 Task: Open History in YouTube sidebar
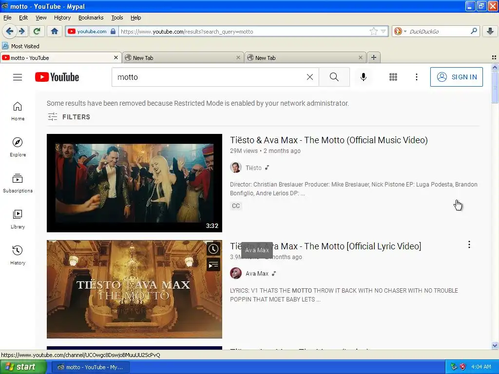[x=18, y=255]
